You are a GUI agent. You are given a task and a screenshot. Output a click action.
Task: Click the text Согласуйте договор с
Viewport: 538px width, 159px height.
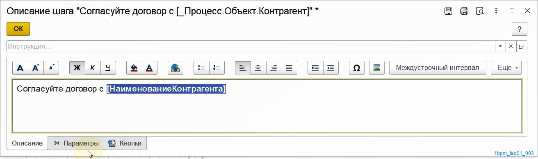pos(60,89)
